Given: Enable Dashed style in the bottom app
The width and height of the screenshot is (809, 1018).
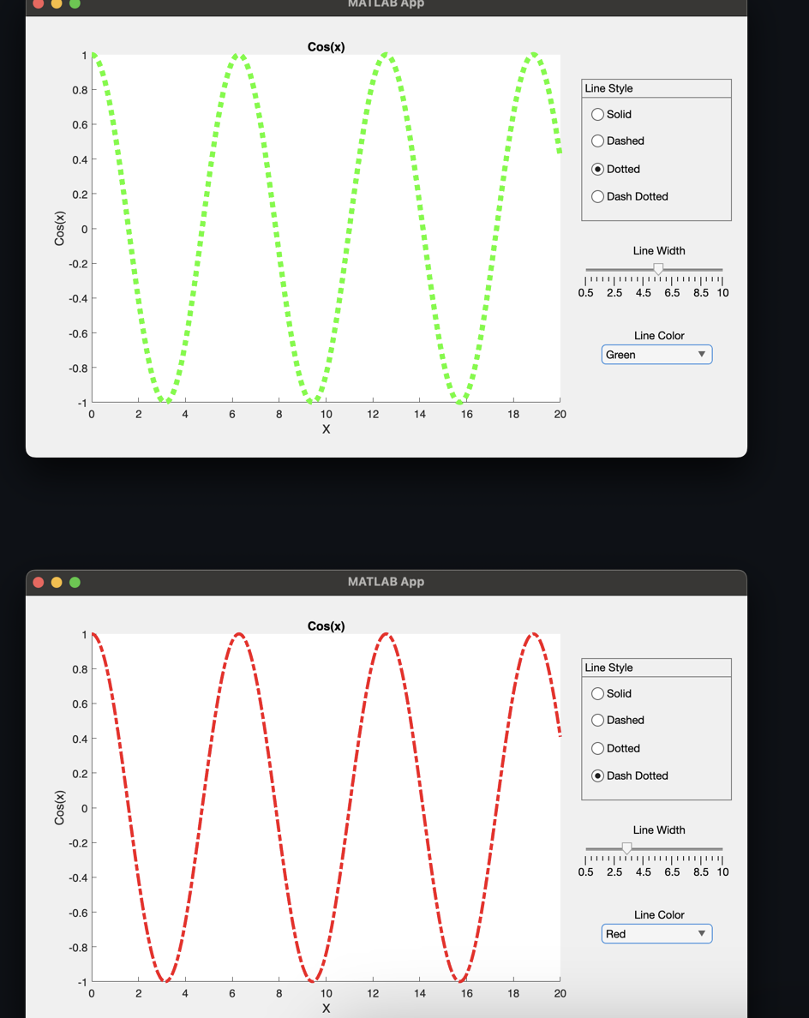Looking at the screenshot, I should point(597,720).
